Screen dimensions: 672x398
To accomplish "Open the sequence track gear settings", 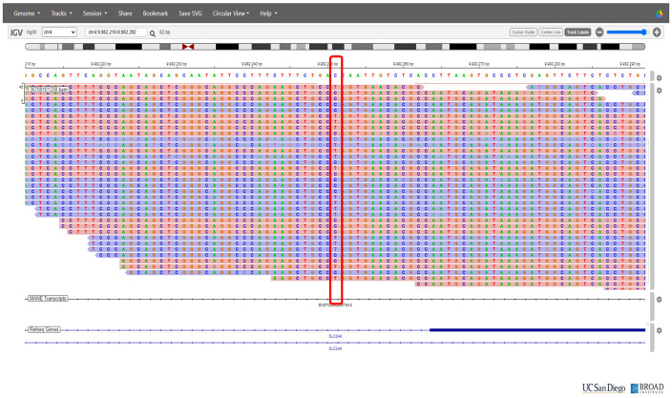I will coord(657,77).
